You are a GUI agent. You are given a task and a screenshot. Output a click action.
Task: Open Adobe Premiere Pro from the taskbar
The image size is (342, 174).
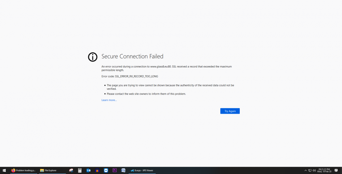115,170
